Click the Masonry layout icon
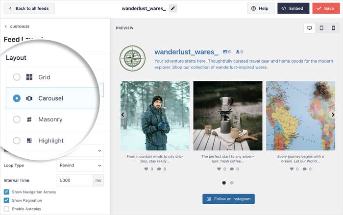 (29, 119)
